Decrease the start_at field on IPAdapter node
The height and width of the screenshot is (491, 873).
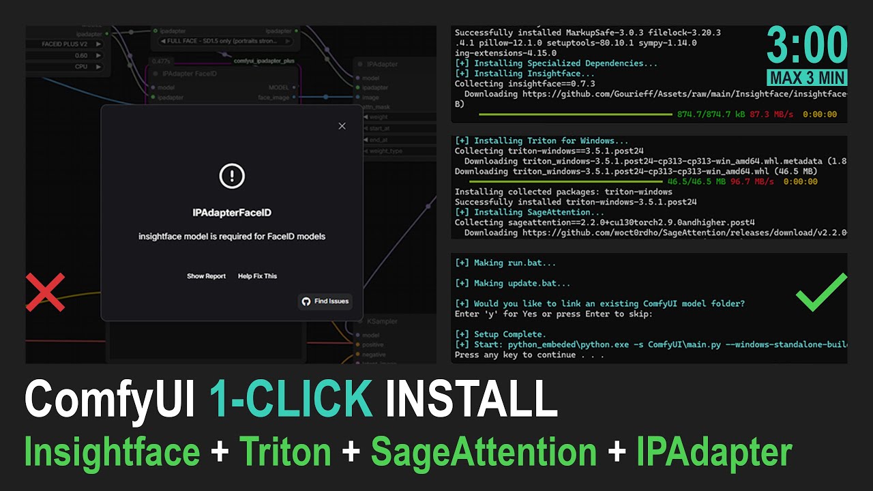[x=366, y=128]
